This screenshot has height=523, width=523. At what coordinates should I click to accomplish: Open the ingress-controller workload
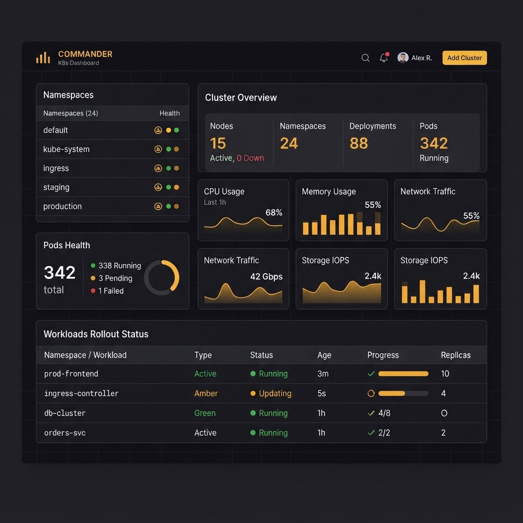click(x=261, y=393)
